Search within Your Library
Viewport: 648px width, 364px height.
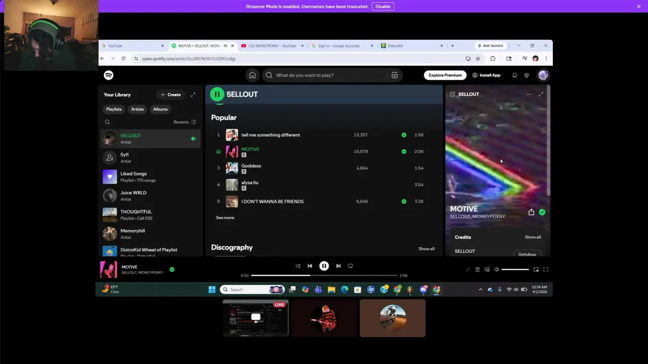pos(107,122)
